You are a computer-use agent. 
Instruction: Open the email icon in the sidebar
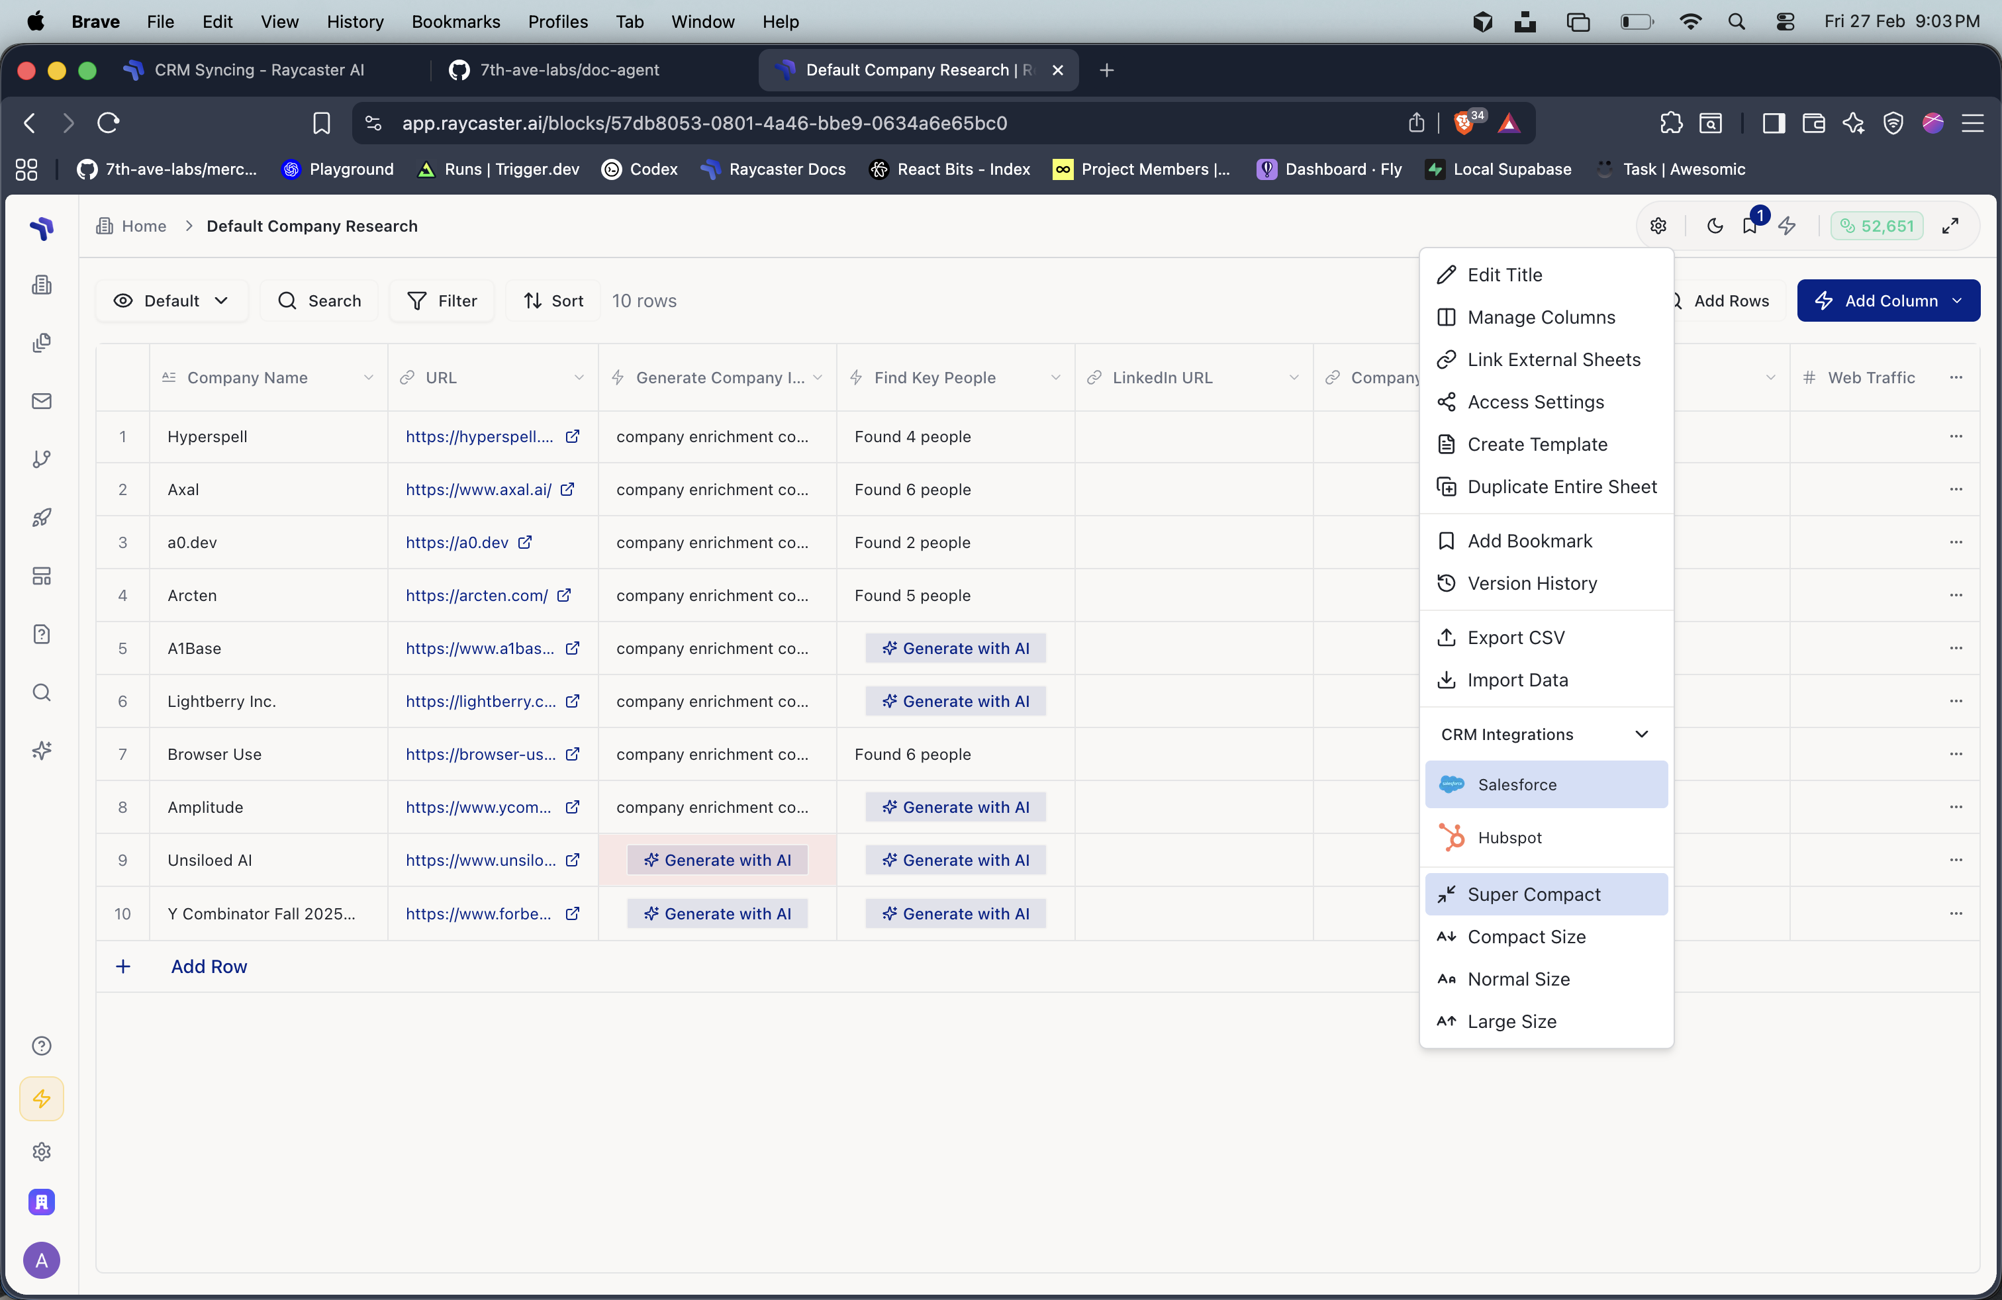coord(40,401)
